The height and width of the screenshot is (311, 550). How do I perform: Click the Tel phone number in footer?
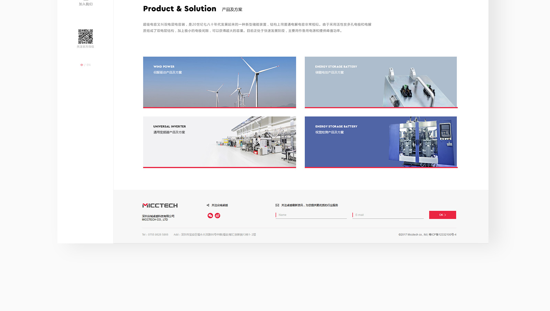click(155, 235)
